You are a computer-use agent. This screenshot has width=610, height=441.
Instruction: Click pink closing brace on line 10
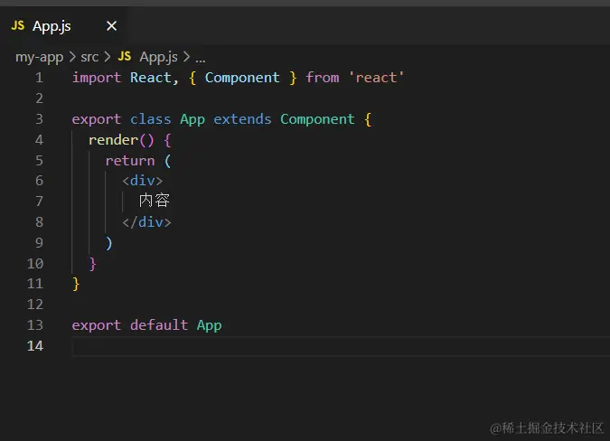point(92,264)
